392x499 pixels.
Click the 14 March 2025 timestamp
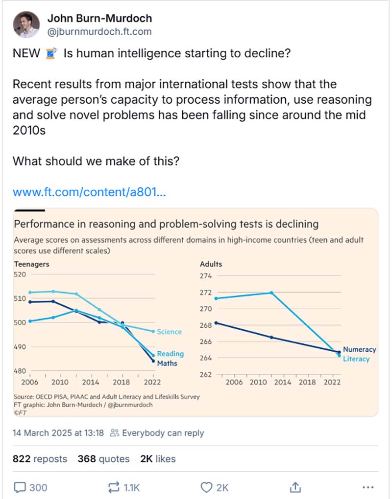58,433
